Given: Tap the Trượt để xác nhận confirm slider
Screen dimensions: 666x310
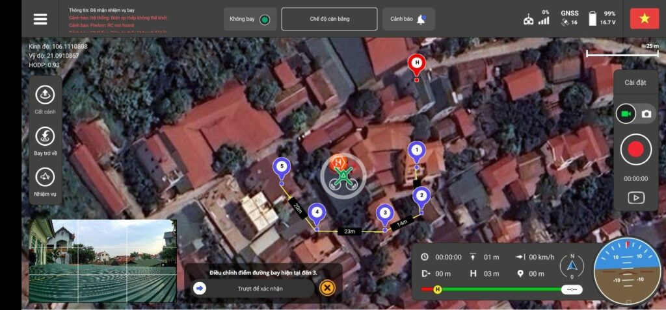Looking at the screenshot, I should (x=252, y=289).
